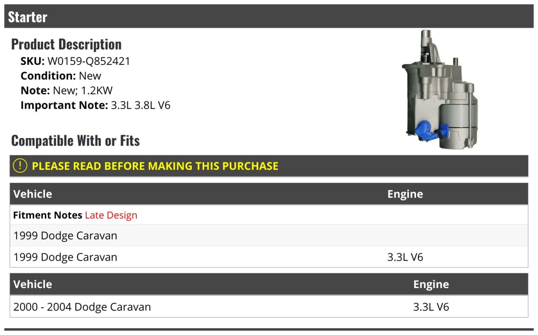538x335 pixels.
Task: Click the Important Note 3.3L 3.8L V6 text
Action: point(140,105)
